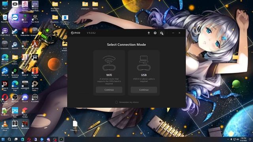Select the 9.3.9 streaming folder icon

click(65, 46)
